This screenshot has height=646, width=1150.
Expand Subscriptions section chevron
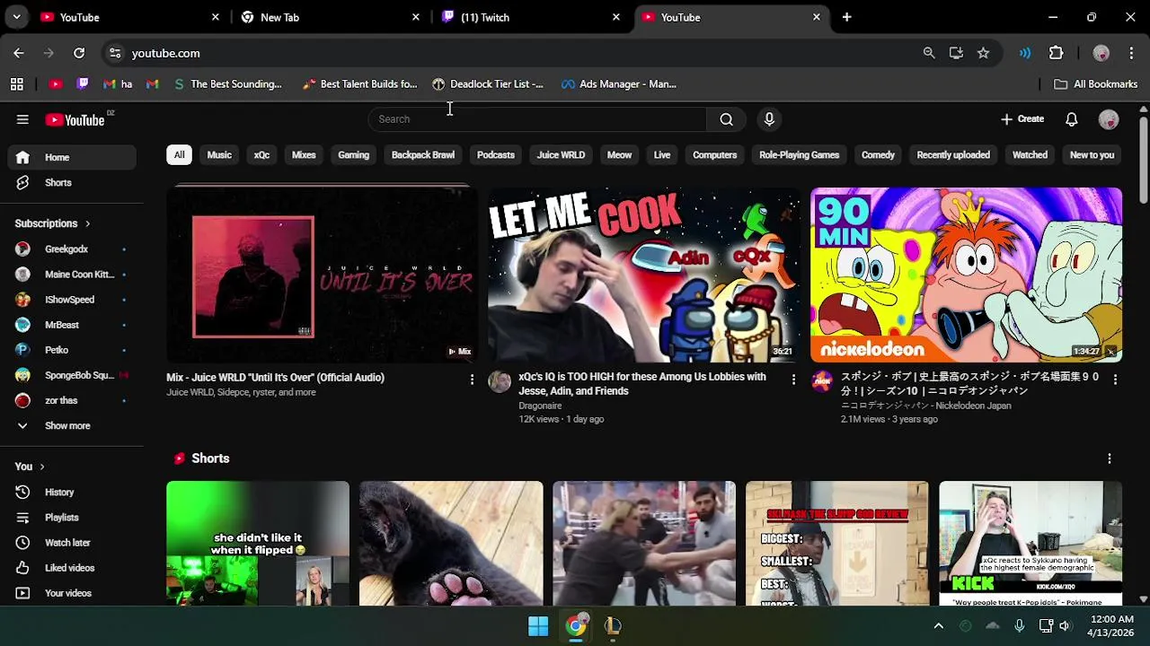tap(87, 223)
